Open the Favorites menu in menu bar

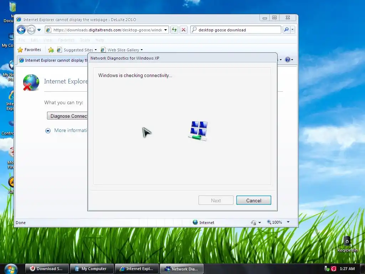[66, 40]
